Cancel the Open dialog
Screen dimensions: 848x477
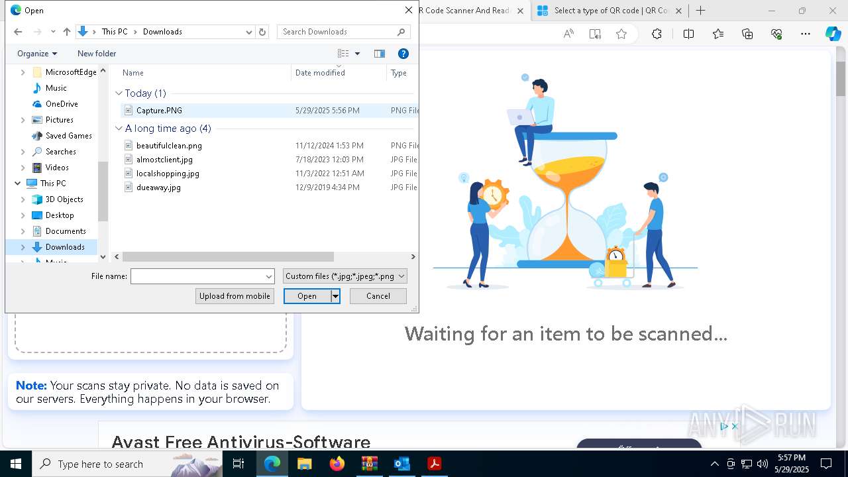[378, 296]
